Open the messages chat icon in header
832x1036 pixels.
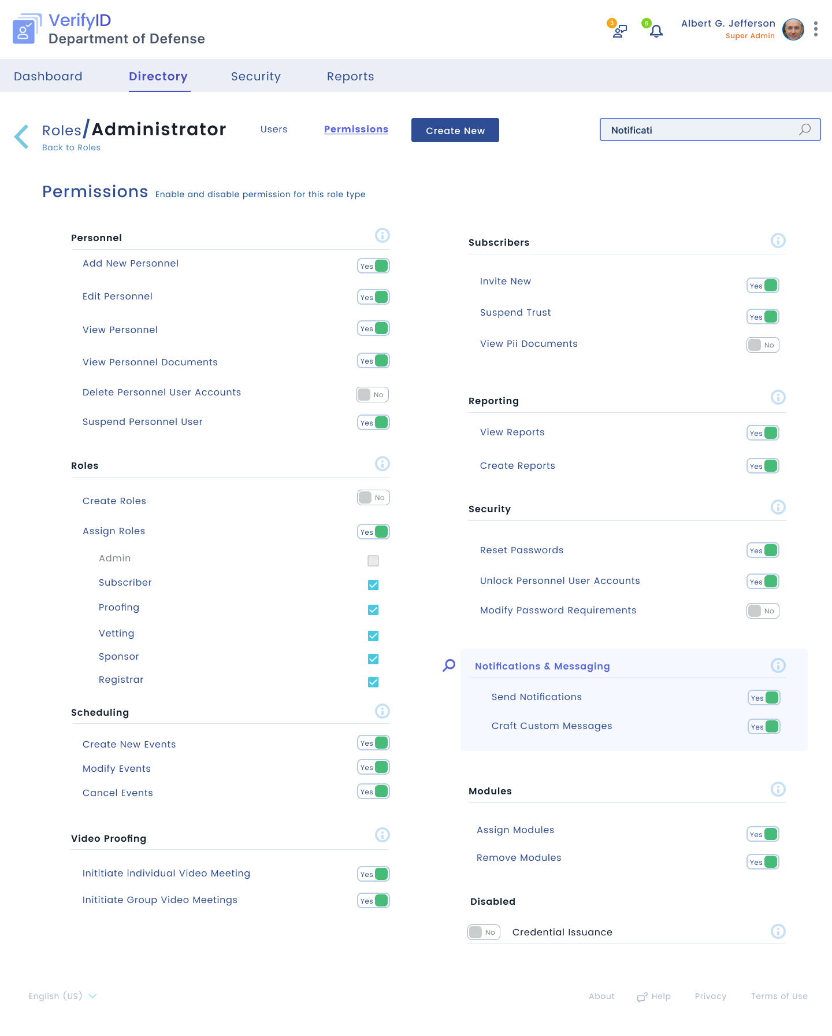[619, 31]
